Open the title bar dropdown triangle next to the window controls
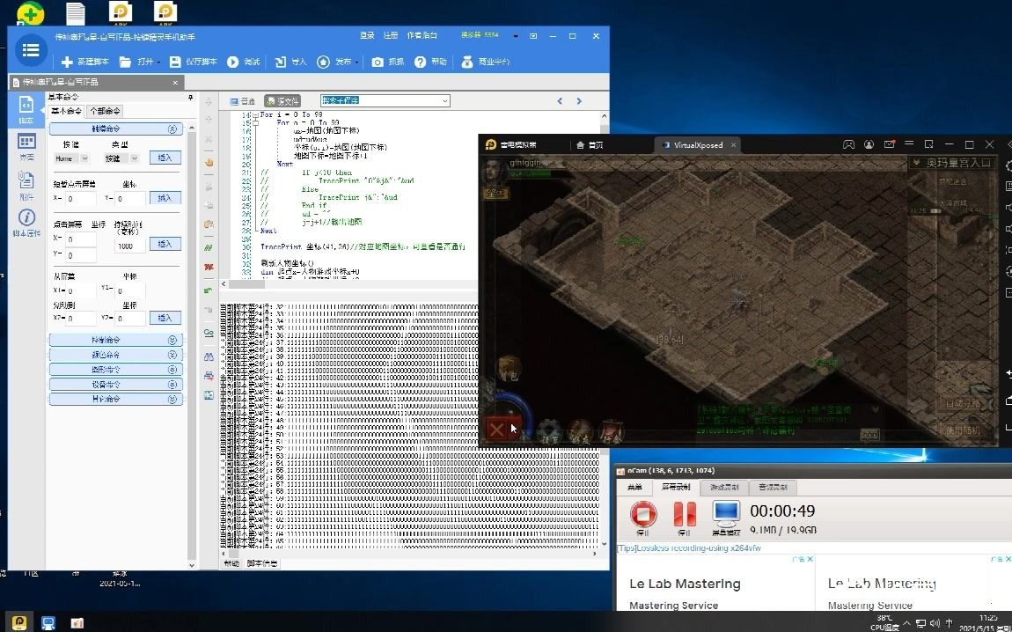The height and width of the screenshot is (632, 1012). point(515,36)
